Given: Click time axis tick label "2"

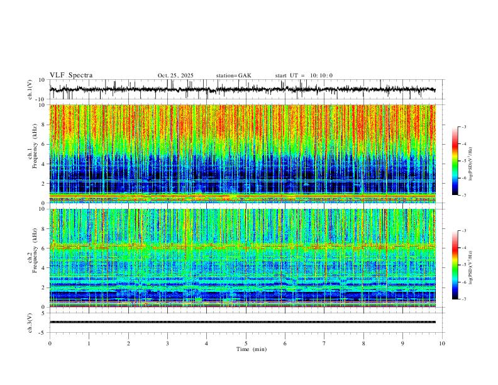Looking at the screenshot, I should click(128, 343).
